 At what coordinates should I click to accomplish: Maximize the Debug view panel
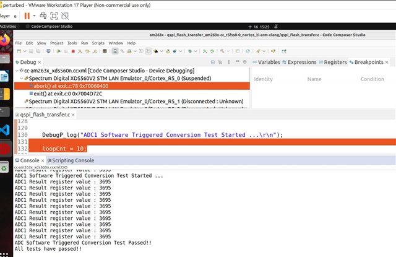click(245, 62)
